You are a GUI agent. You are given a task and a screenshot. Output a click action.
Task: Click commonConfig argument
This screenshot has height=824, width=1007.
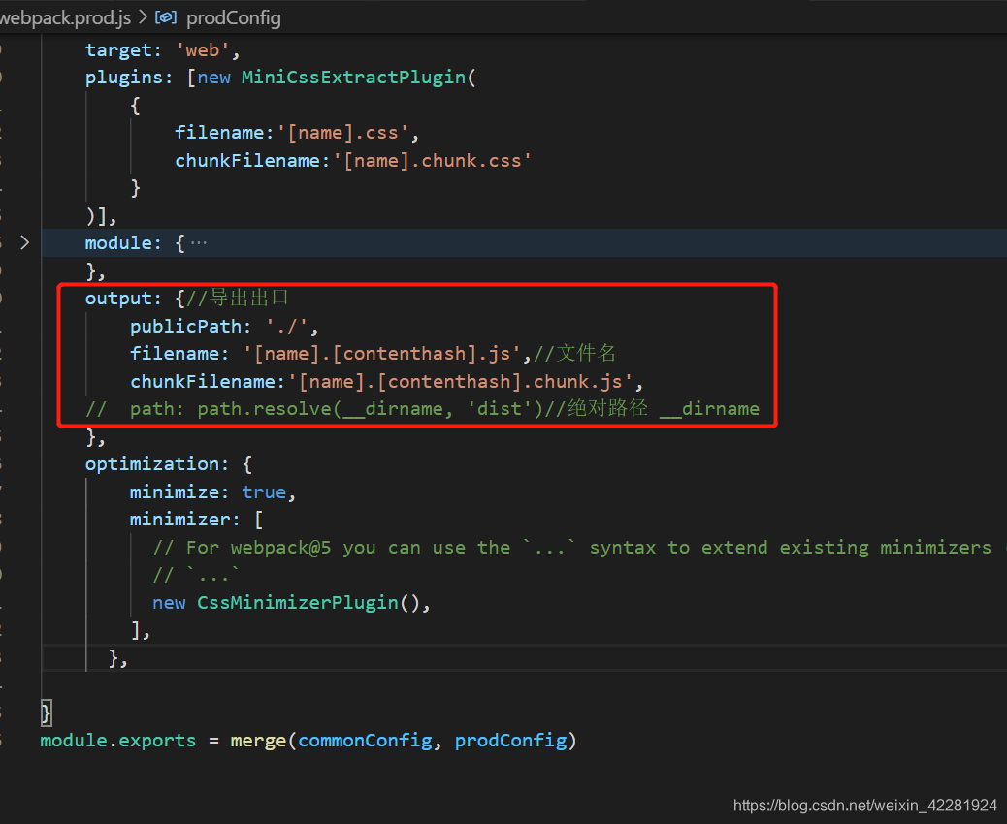365,741
